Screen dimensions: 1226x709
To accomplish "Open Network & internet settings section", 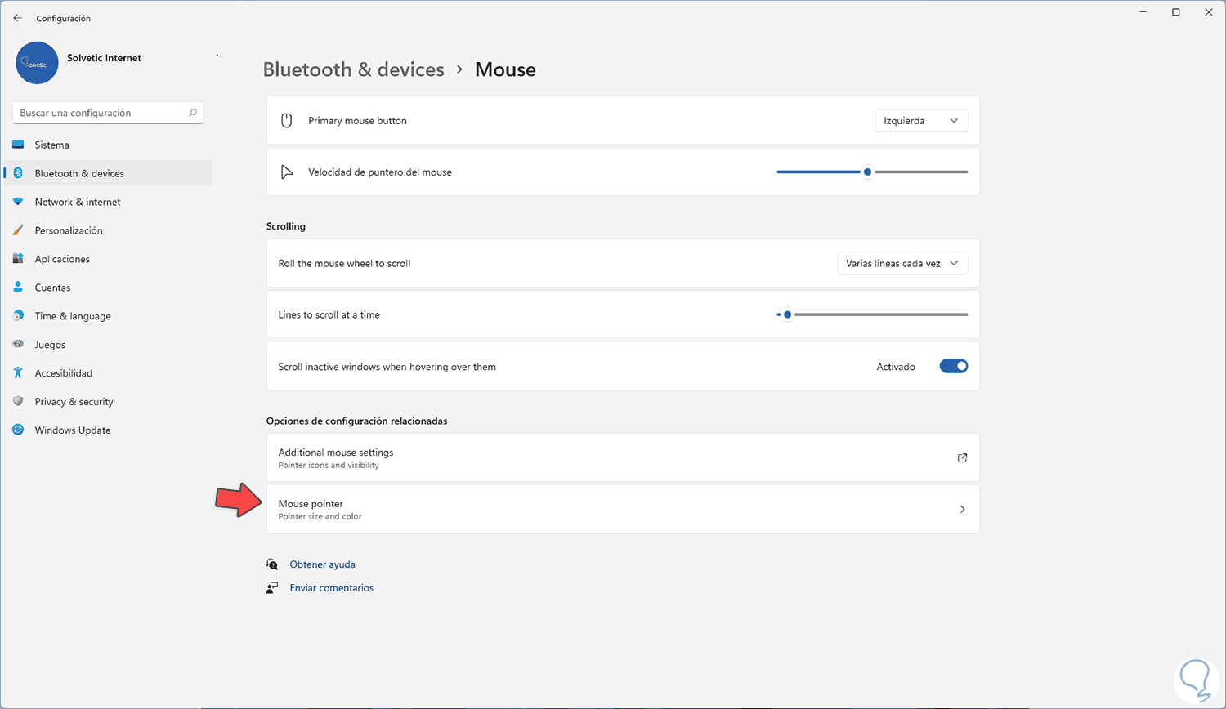I will (x=78, y=202).
